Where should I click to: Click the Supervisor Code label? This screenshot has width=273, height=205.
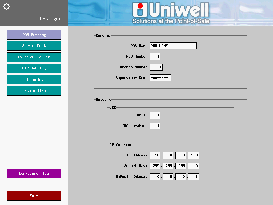tap(131, 78)
